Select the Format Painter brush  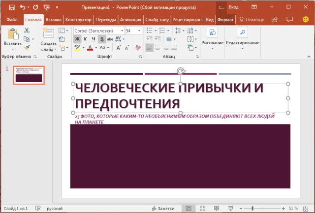click(27, 47)
